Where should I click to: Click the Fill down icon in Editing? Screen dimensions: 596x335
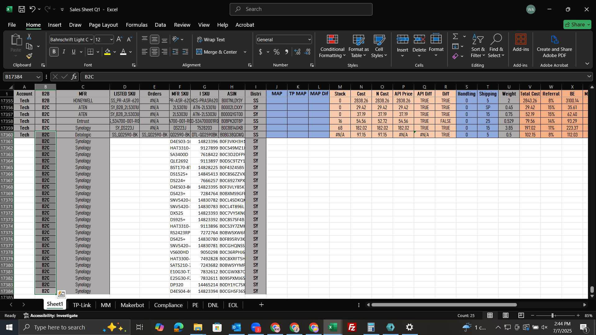tap(455, 46)
